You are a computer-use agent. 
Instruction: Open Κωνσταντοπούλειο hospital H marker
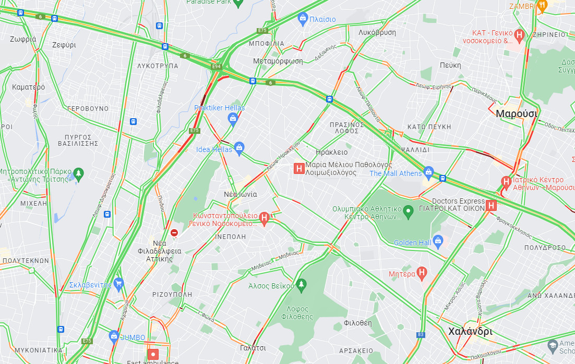click(x=264, y=218)
